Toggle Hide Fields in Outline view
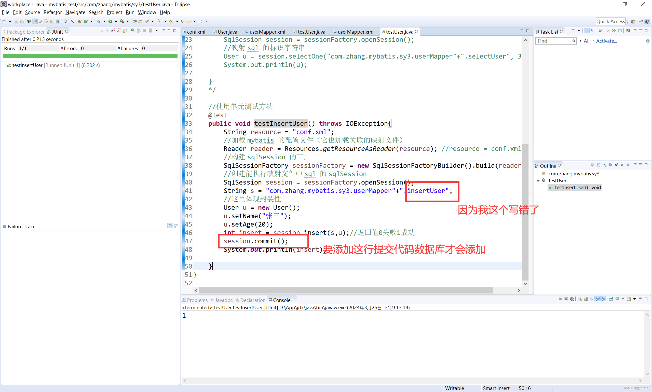 click(610, 165)
